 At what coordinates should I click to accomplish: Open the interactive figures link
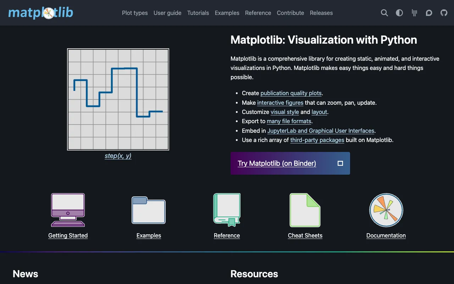coord(280,103)
